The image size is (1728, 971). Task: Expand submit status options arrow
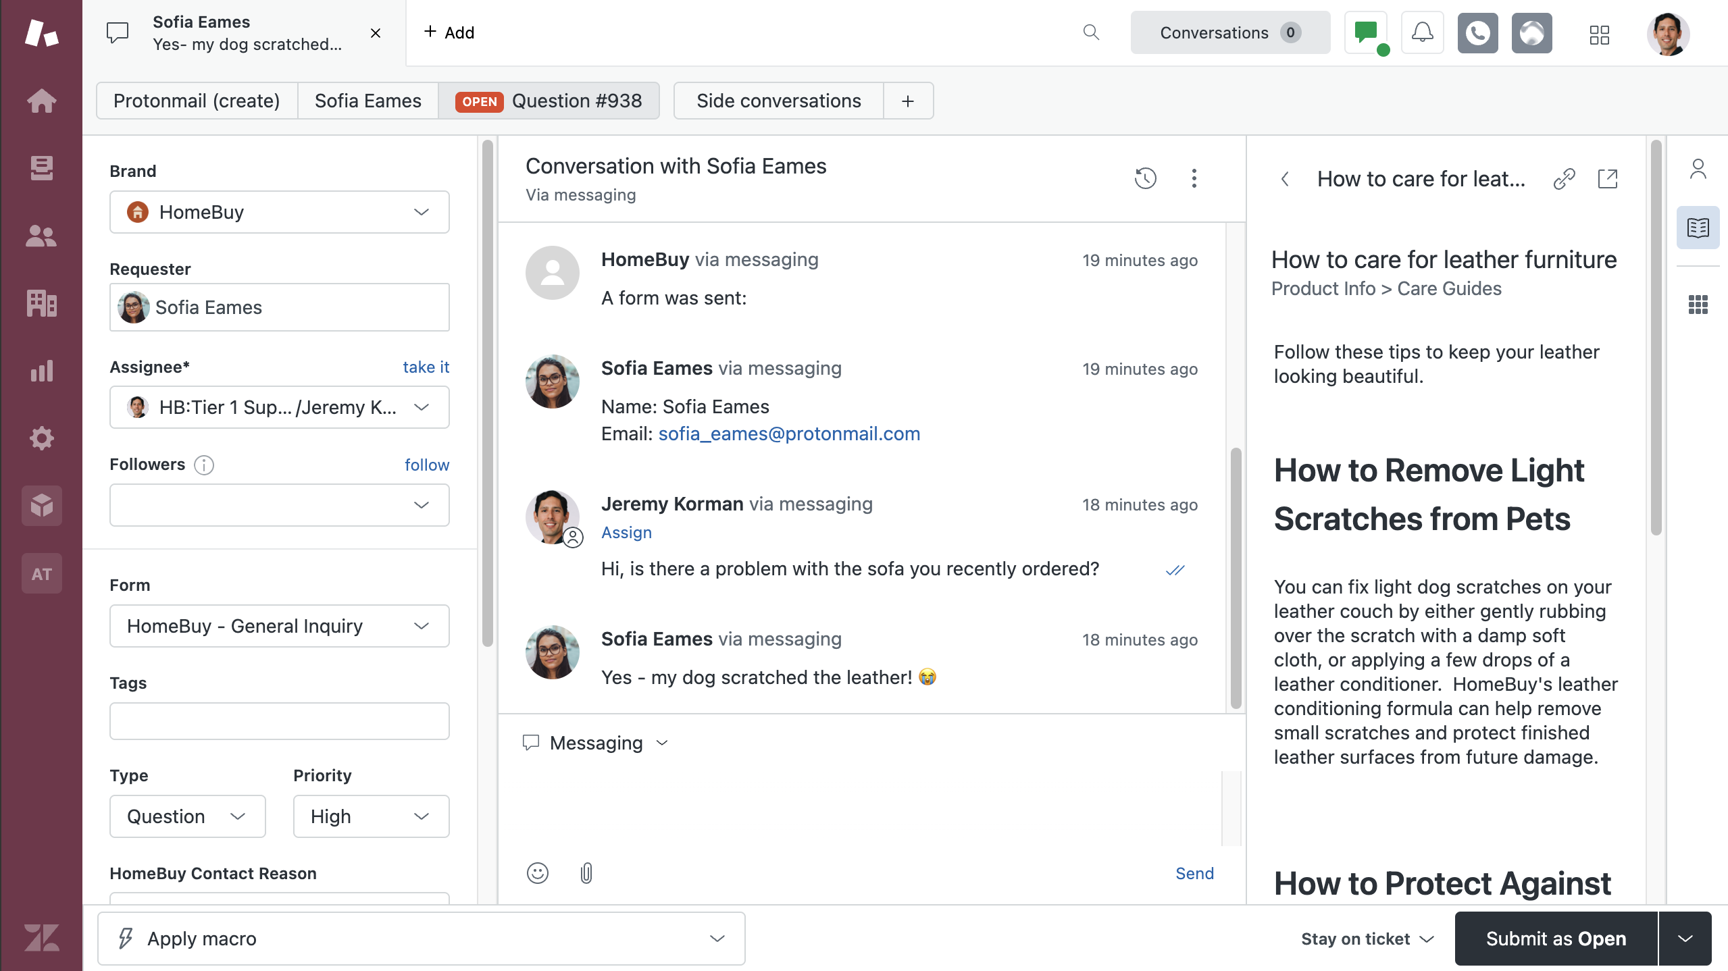(x=1685, y=939)
